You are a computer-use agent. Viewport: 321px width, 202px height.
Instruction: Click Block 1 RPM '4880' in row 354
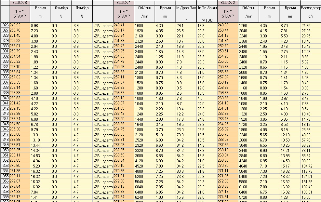coord(144,171)
